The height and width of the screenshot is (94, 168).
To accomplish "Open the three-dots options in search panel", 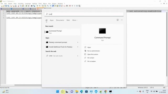I will coord(122,20).
